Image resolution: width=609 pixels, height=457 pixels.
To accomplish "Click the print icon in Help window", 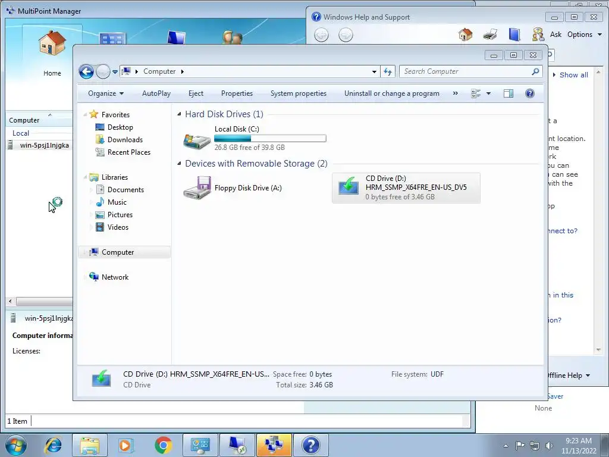I will 490,35.
